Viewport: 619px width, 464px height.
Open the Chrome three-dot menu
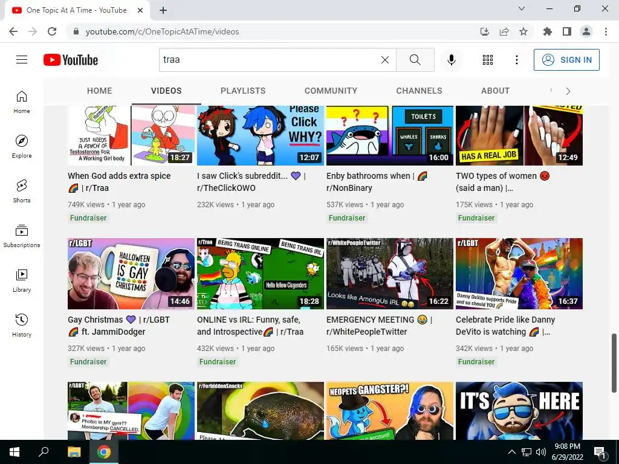coord(606,31)
